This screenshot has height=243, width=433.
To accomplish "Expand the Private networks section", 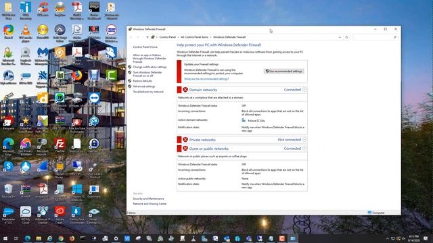I will 304,140.
